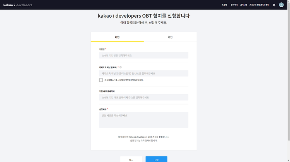Switch to the 기업 tab
Screen dimensions: 290x162
[117, 37]
